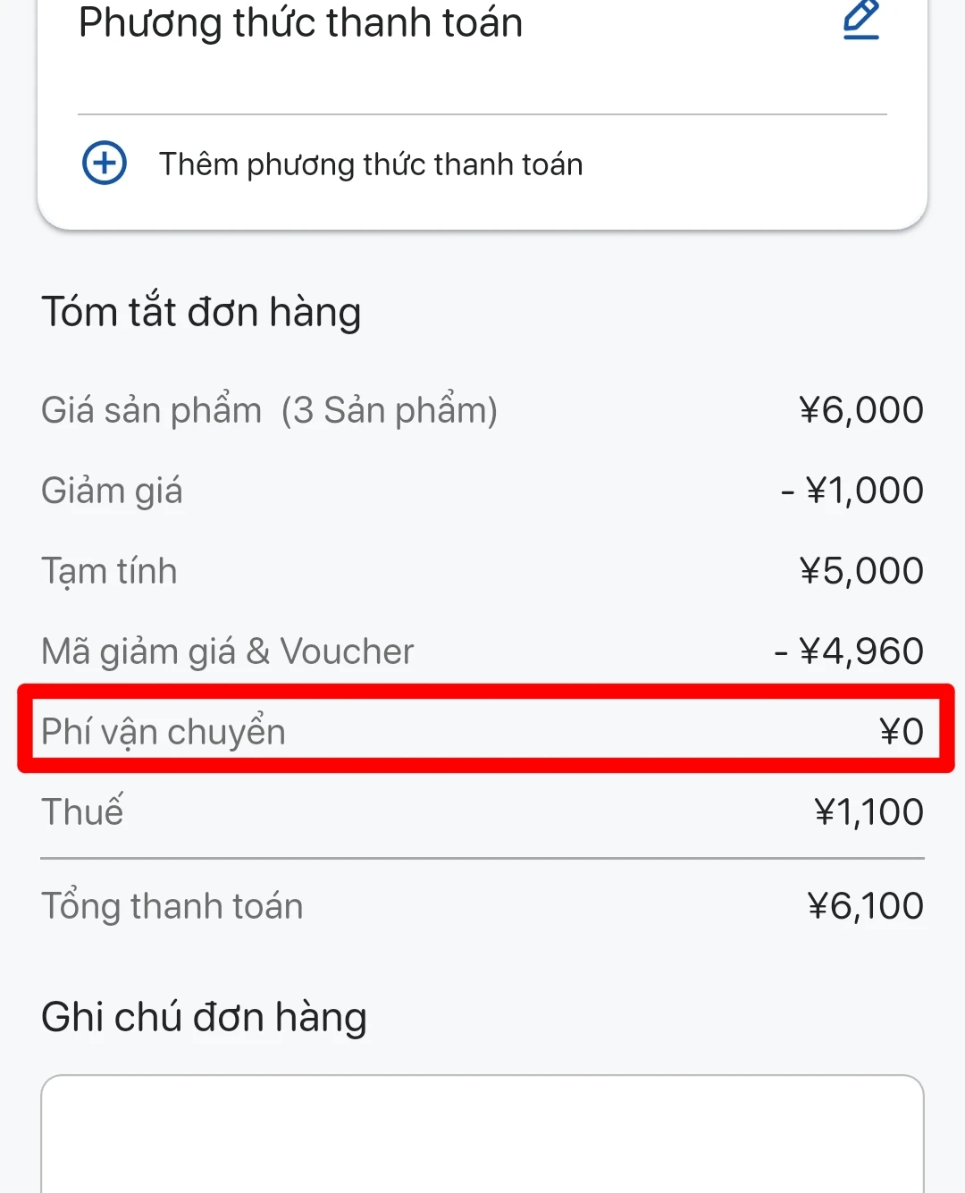The height and width of the screenshot is (1193, 965).
Task: Click the 'Phương thức thanh toán' heading
Action: (300, 22)
